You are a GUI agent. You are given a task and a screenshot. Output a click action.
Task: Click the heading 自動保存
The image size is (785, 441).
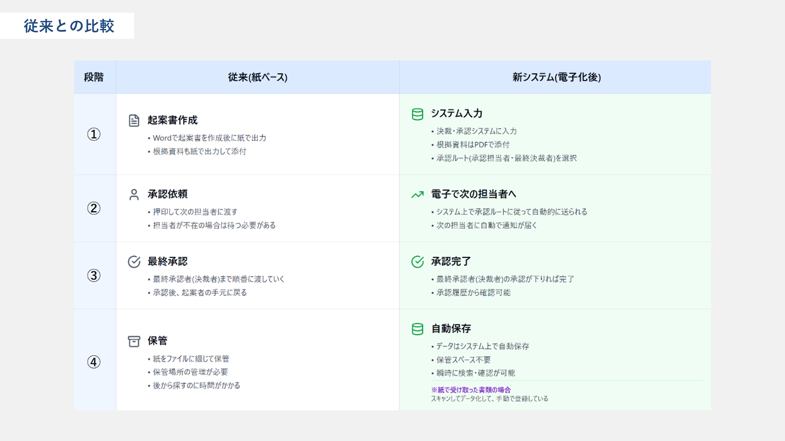click(x=451, y=328)
